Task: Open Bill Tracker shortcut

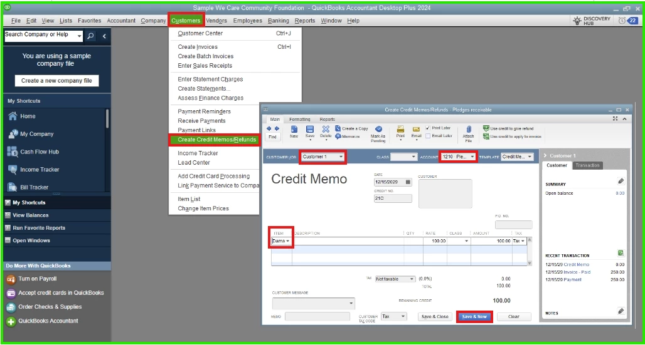Action: click(28, 187)
